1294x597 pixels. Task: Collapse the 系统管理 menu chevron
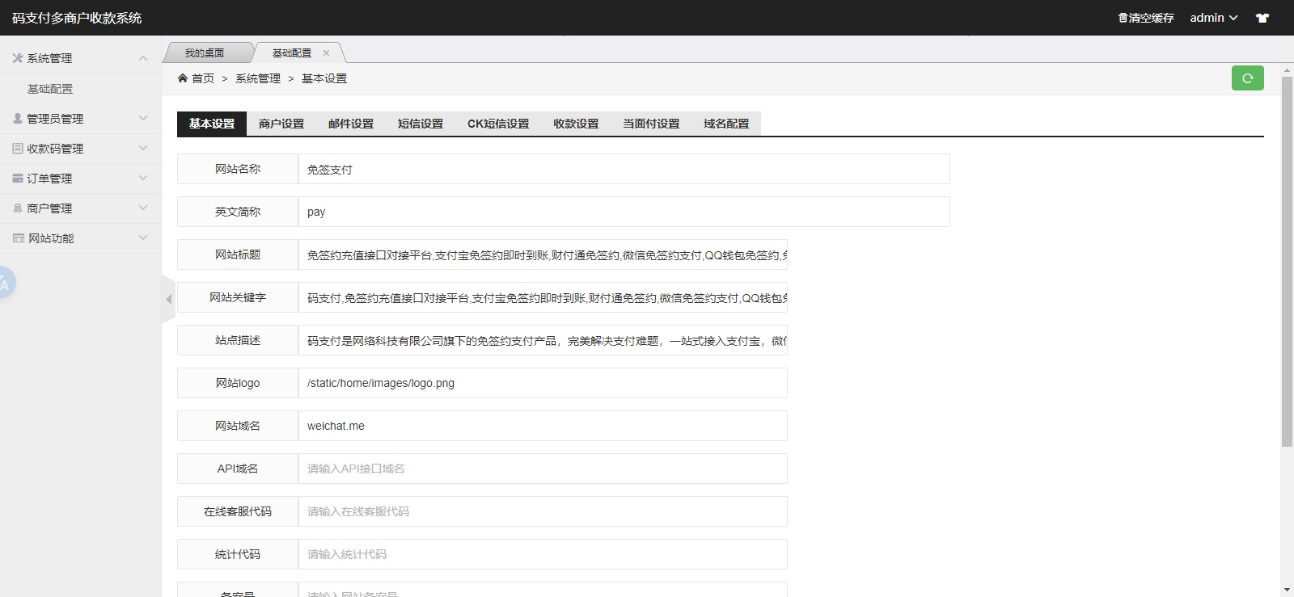click(x=143, y=58)
